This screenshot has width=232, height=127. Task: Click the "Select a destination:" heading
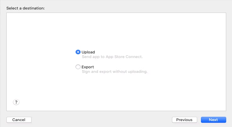[x=25, y=8]
